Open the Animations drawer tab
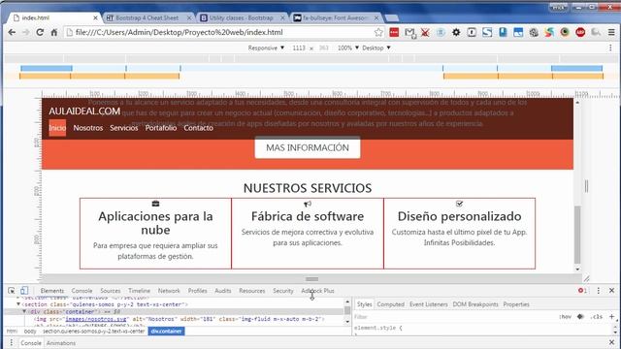The image size is (621, 349). [x=61, y=343]
